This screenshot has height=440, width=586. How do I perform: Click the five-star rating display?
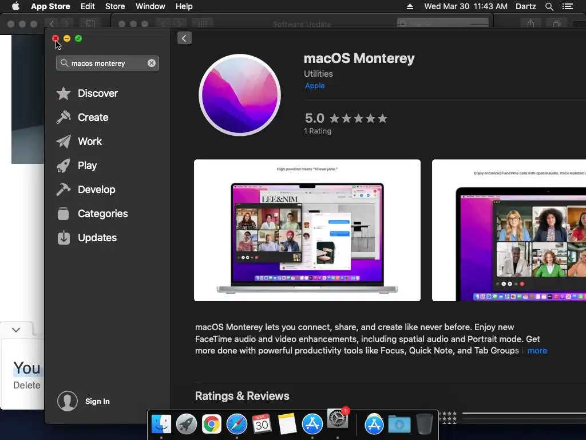[358, 119]
